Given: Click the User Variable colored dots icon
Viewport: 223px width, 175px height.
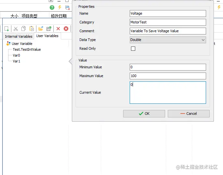Looking at the screenshot, I should coord(8,43).
